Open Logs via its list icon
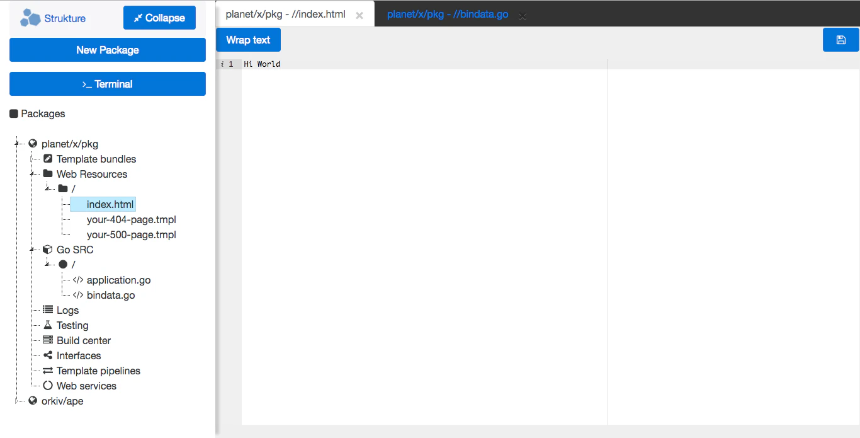Viewport: 860px width, 438px height. point(48,310)
